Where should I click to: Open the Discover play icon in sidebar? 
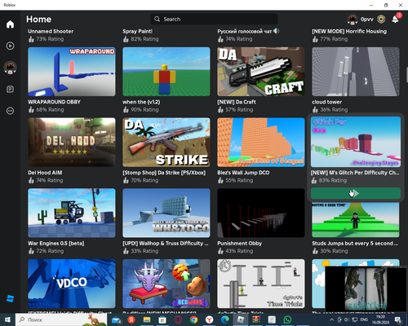coord(10,46)
